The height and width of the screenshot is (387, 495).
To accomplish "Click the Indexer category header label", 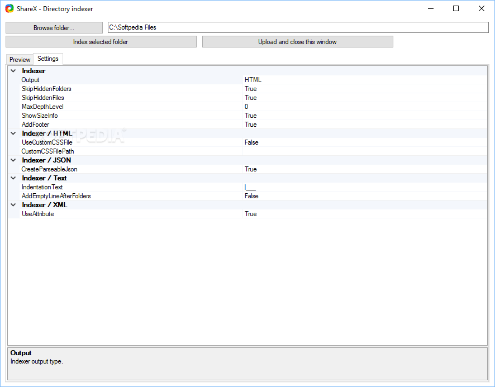I will click(34, 71).
